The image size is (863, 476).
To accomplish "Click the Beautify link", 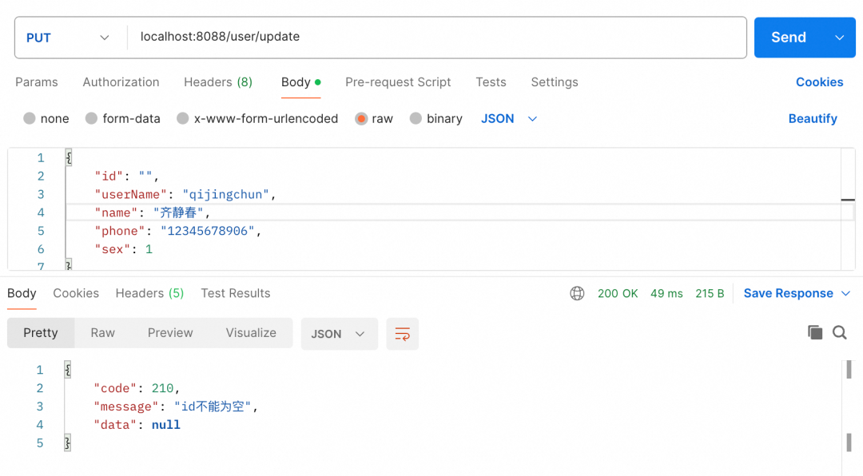I will 813,118.
